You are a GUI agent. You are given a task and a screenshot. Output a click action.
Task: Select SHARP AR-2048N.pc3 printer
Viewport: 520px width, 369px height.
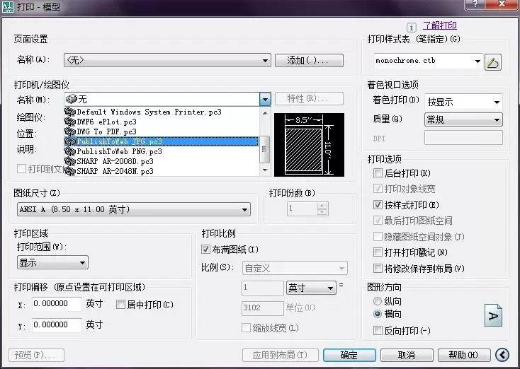click(115, 171)
